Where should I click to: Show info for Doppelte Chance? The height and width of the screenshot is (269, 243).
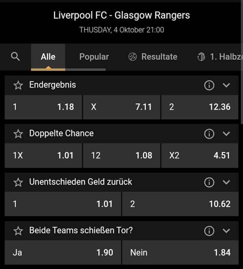pyautogui.click(x=209, y=134)
